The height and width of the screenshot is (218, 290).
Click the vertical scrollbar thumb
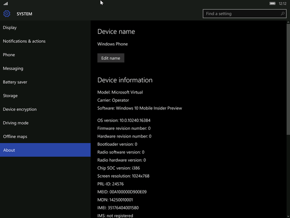point(288,79)
